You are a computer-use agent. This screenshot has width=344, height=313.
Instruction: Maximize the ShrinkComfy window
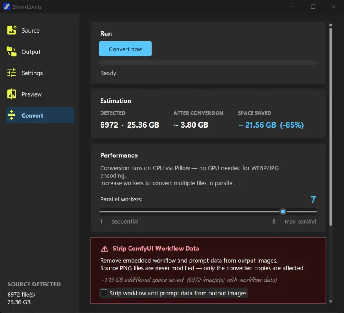tap(313, 6)
